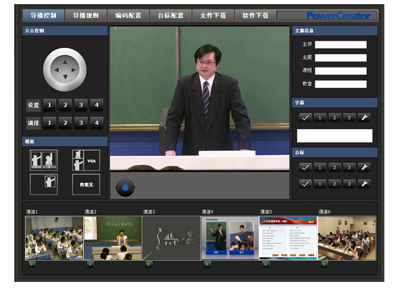Click preset 3 in the 设置 row
406x290 pixels.
pyautogui.click(x=80, y=105)
